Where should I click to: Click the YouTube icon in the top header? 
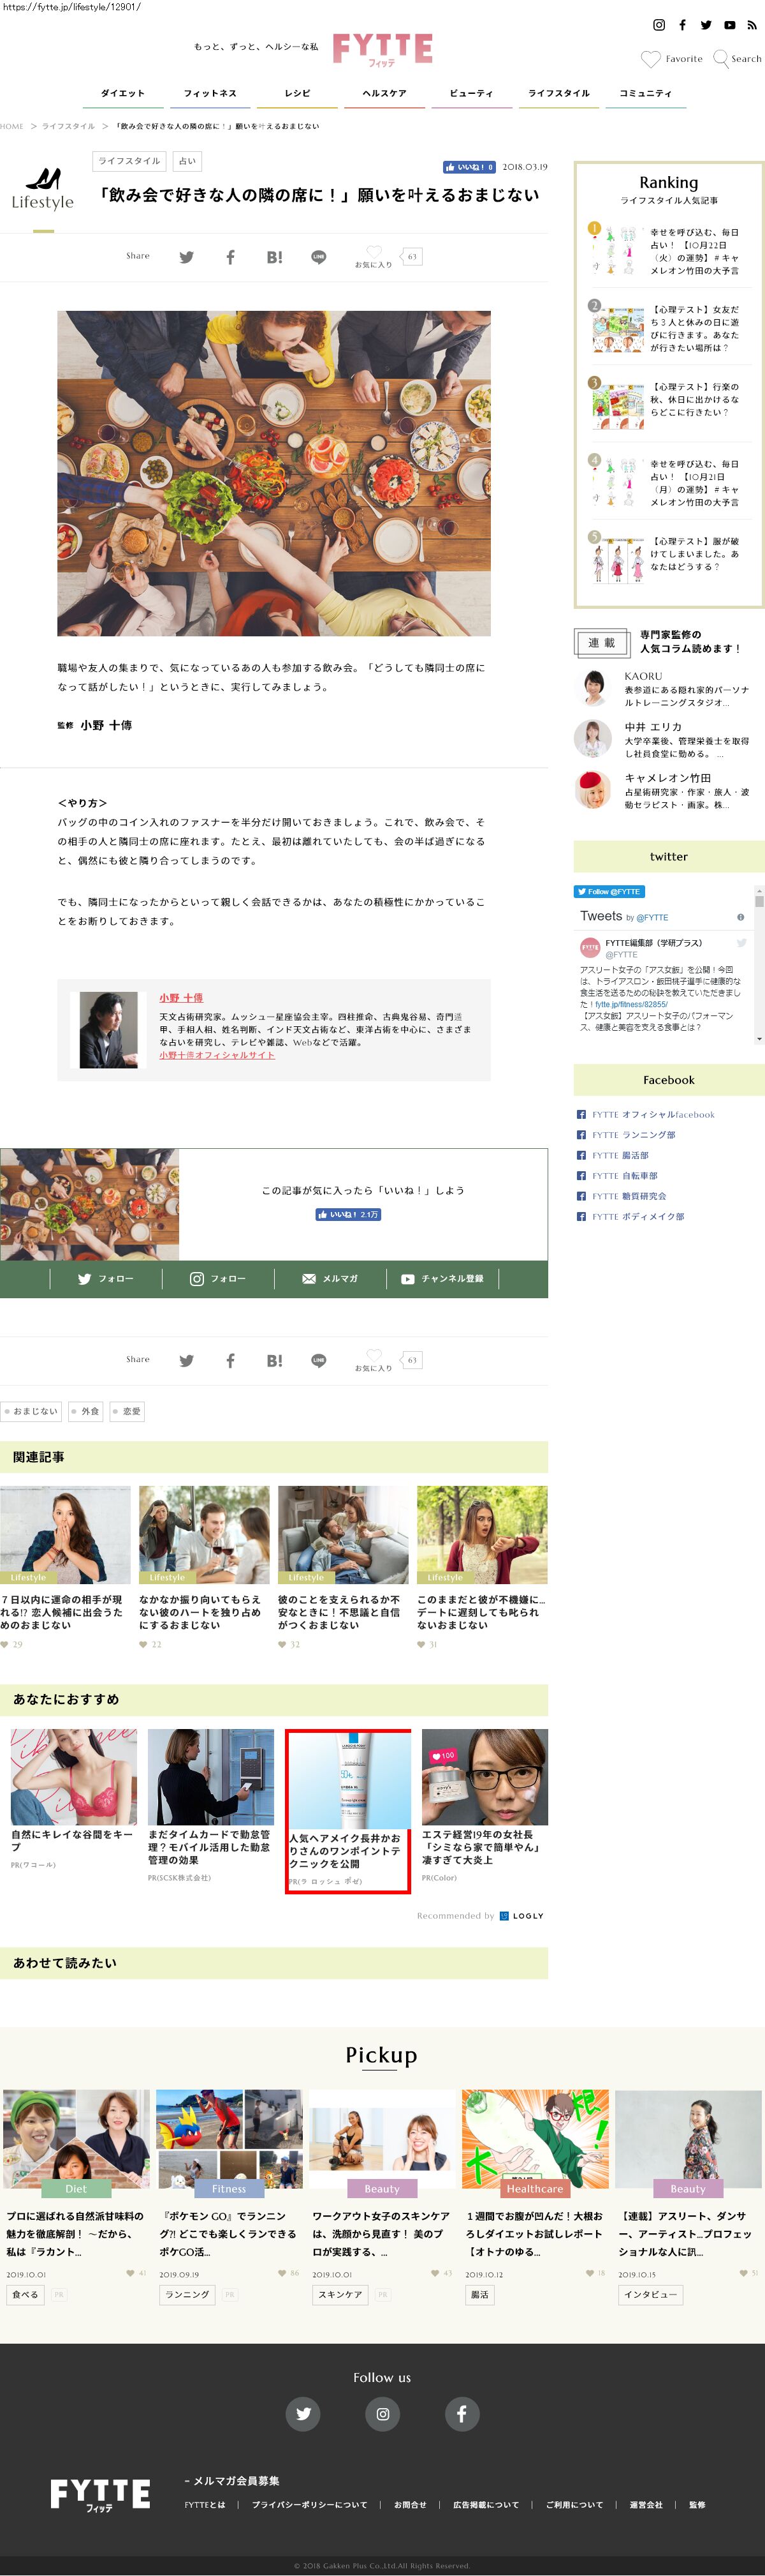(x=729, y=25)
